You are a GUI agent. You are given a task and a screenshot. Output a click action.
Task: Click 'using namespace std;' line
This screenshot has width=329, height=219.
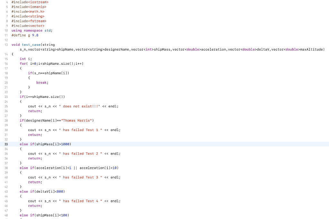32,31
